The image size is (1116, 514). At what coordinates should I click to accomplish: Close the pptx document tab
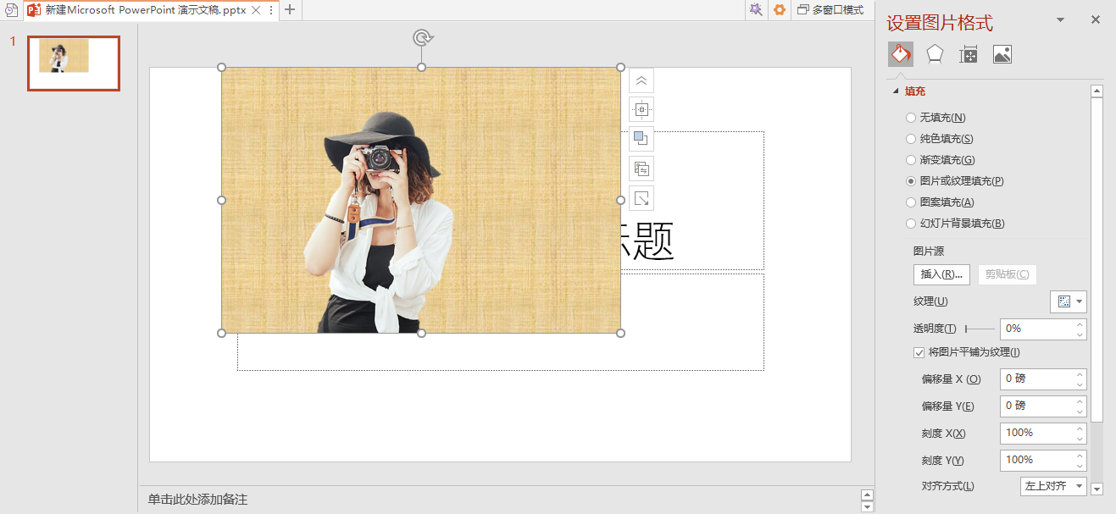pyautogui.click(x=256, y=10)
